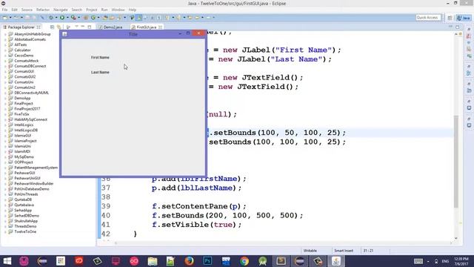Screen dimensions: 474x267
Task: Open Photoshop from the taskbar
Action: pos(207,261)
